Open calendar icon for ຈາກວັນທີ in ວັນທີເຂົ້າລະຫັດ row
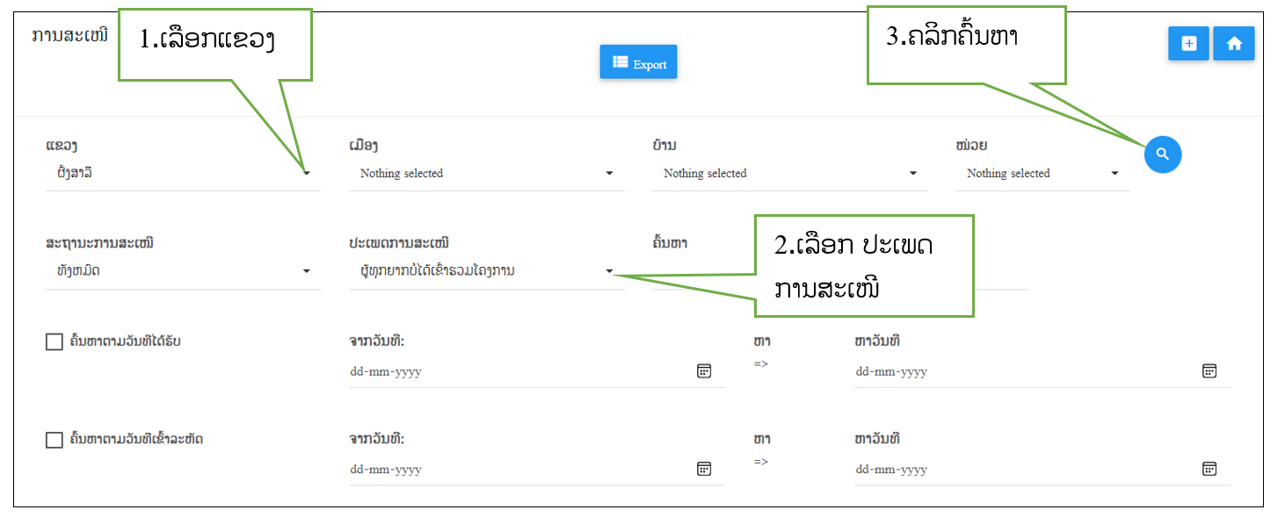 click(x=703, y=469)
